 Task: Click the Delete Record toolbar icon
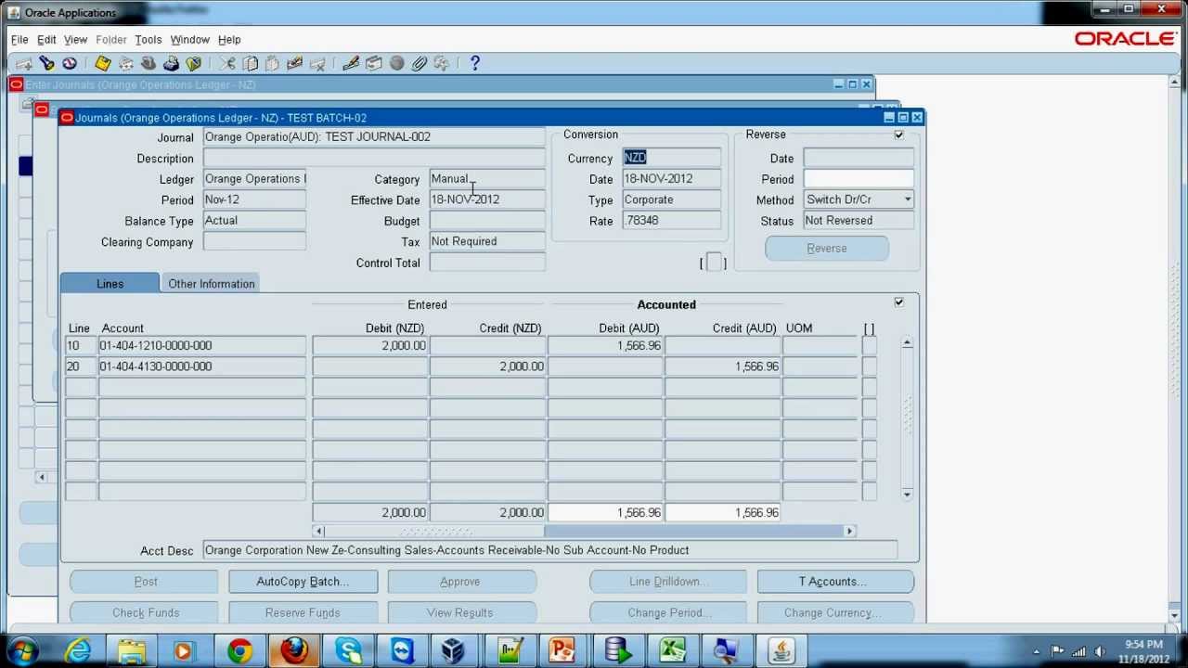317,63
